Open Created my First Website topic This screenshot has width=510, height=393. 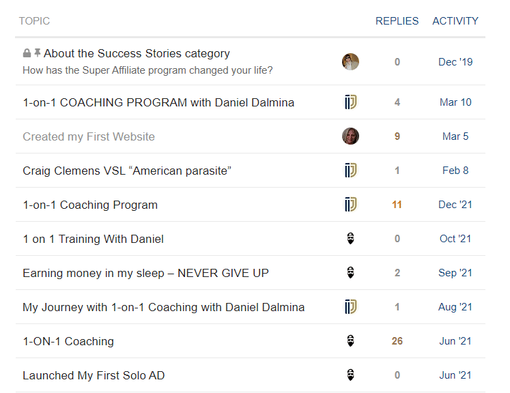coord(89,136)
